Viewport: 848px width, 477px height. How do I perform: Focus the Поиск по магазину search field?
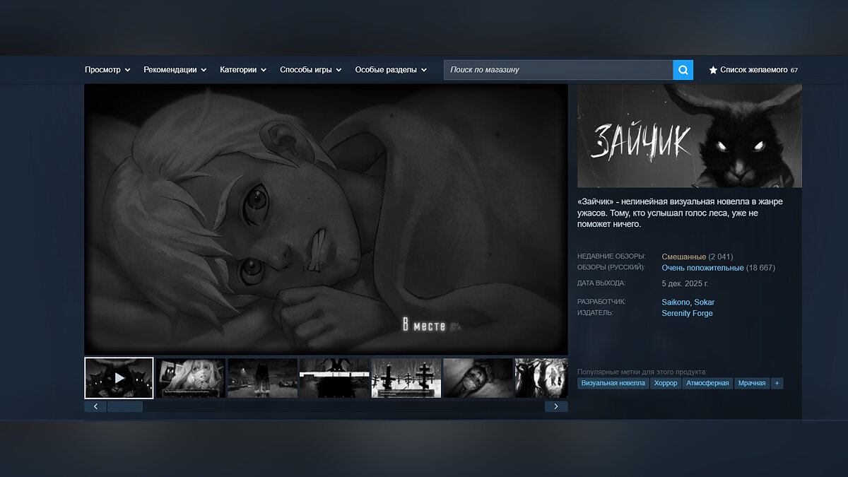pos(558,70)
